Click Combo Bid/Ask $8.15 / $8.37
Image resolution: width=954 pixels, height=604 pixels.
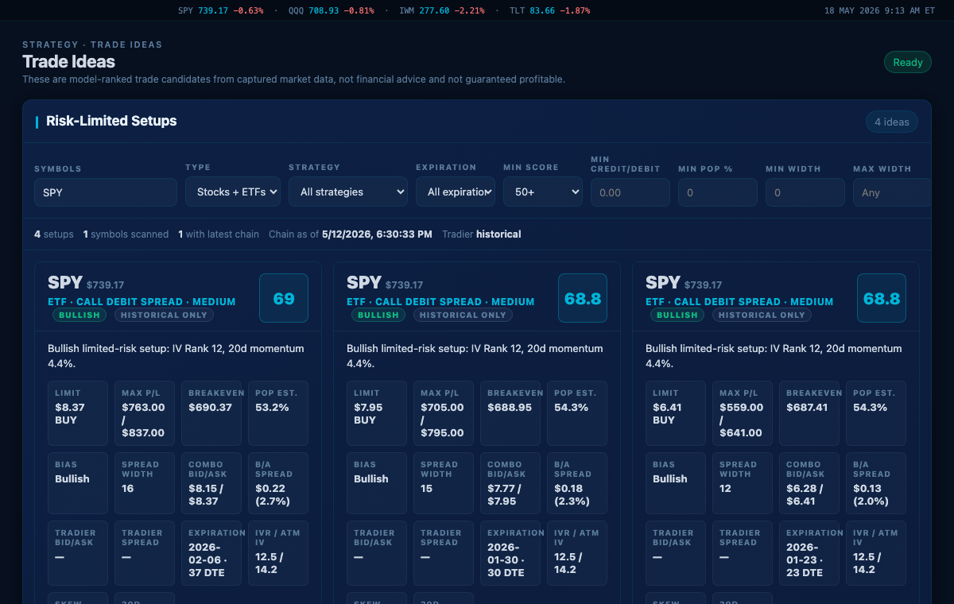211,483
